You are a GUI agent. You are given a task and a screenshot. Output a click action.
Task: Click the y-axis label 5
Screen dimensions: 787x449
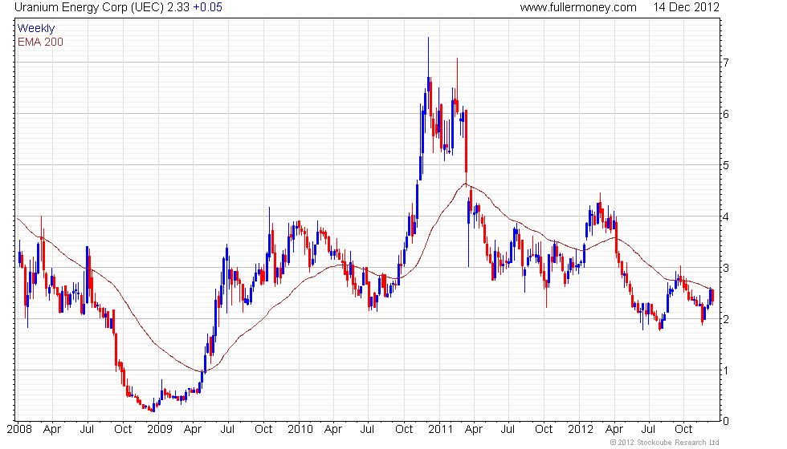click(x=726, y=165)
